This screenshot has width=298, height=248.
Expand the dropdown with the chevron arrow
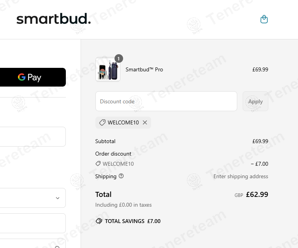[x=58, y=198]
